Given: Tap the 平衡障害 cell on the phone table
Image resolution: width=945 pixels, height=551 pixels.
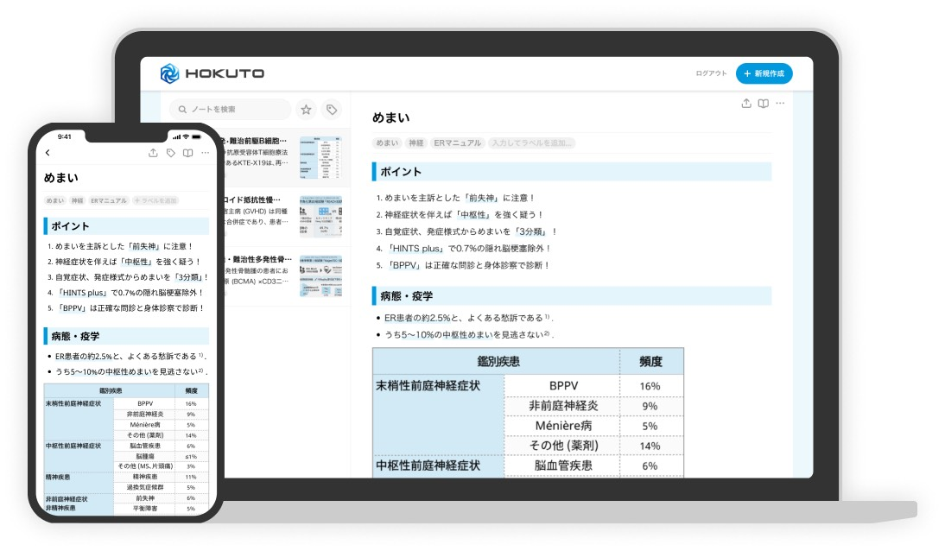Looking at the screenshot, I should tap(144, 508).
